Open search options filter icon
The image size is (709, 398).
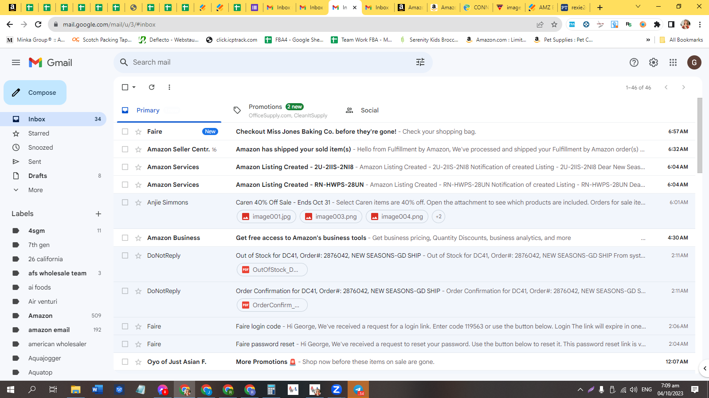pos(420,62)
